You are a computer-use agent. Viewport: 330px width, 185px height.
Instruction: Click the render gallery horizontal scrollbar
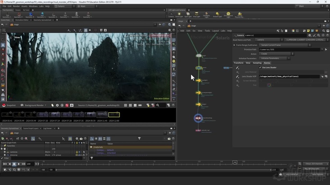click(88, 124)
